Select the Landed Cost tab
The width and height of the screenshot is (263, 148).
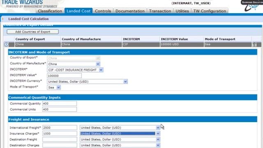tap(78, 11)
